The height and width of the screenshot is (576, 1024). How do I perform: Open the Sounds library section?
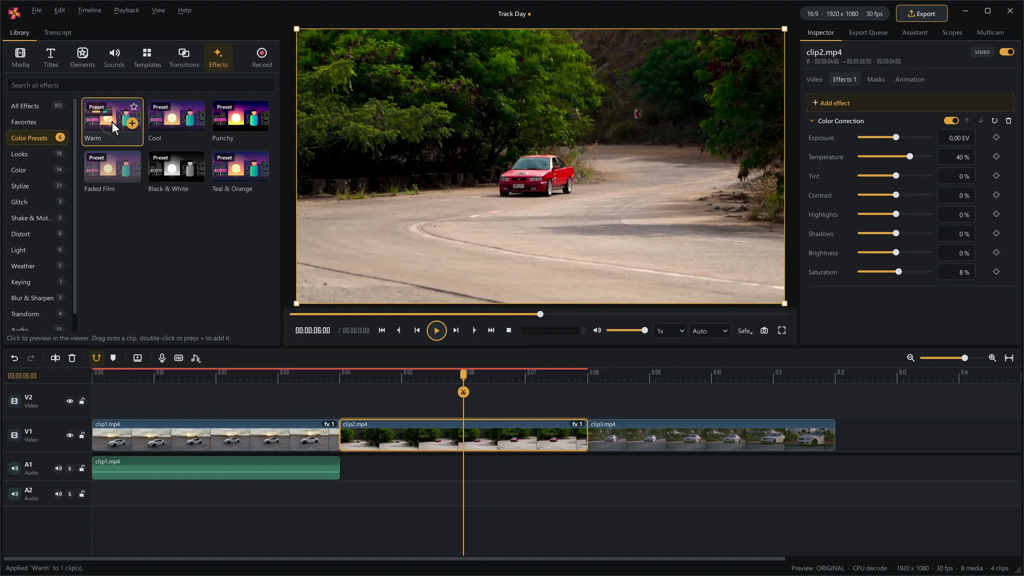[x=114, y=58]
